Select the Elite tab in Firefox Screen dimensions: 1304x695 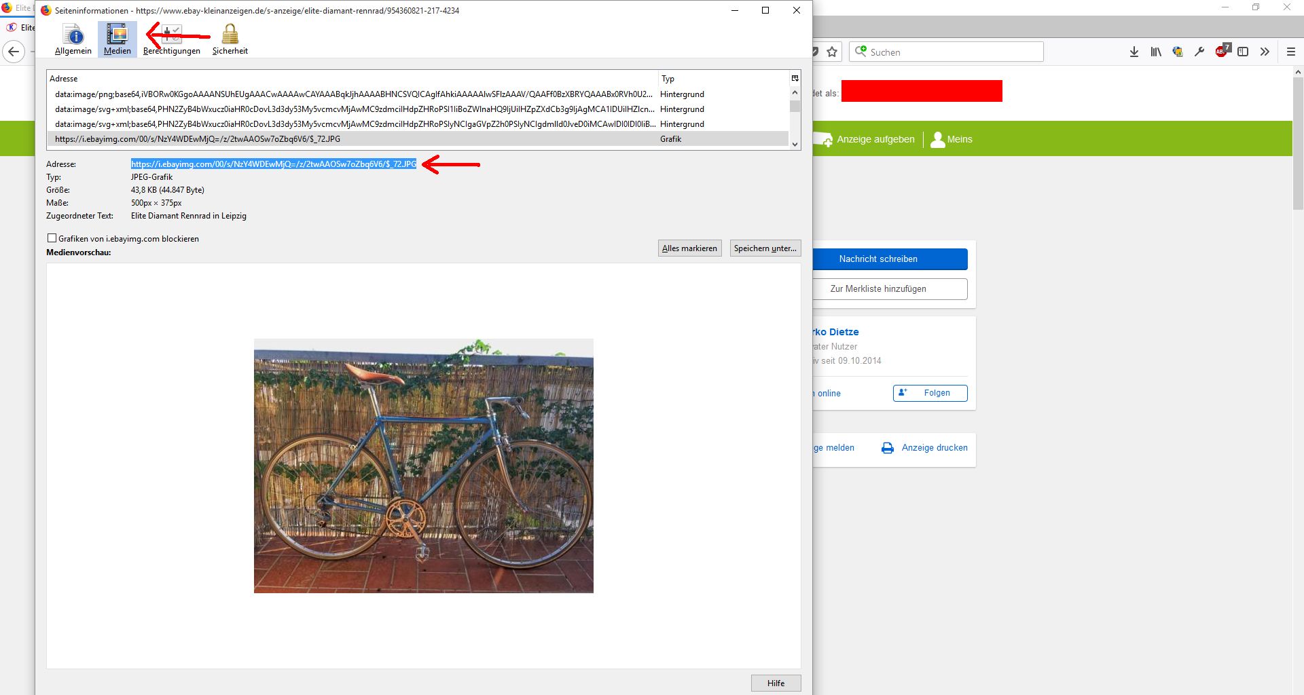point(21,28)
